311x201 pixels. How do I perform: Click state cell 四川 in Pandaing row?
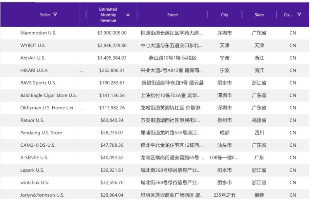pyautogui.click(x=259, y=133)
